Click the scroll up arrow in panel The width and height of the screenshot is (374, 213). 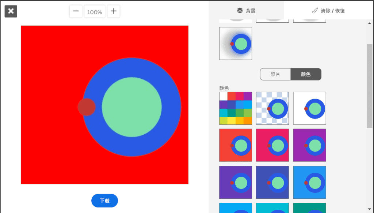pos(370,23)
